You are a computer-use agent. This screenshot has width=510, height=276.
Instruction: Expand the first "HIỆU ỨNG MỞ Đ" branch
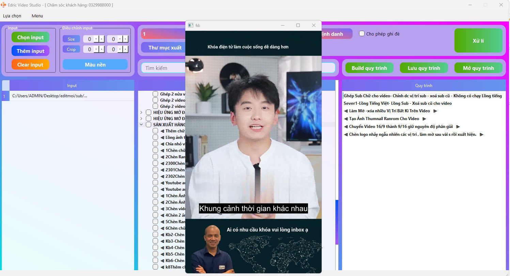click(x=141, y=112)
